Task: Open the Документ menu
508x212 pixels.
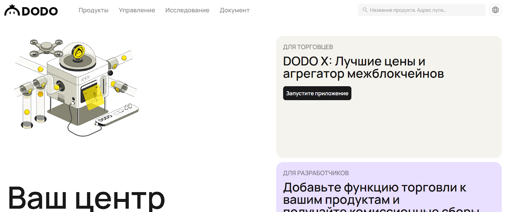Action: point(235,10)
